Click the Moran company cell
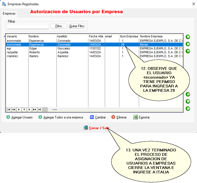The height and width of the screenshot is (183, 197). pyautogui.click(x=161, y=45)
